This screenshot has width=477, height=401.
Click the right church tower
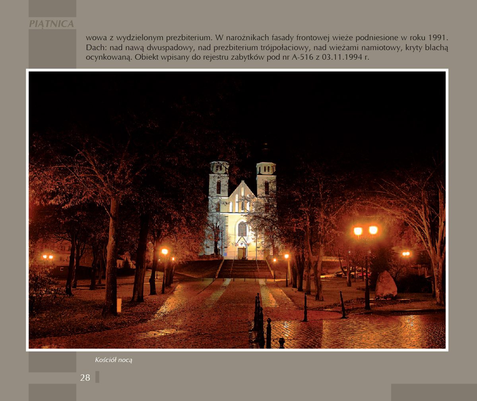coord(266,179)
